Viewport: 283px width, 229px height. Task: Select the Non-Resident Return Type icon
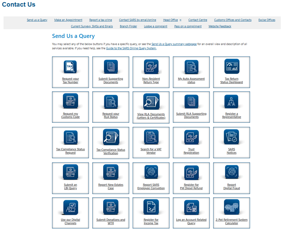click(x=151, y=67)
